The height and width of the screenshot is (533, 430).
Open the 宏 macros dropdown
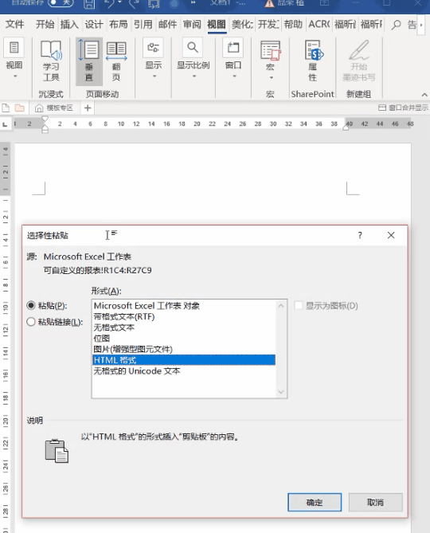271,61
